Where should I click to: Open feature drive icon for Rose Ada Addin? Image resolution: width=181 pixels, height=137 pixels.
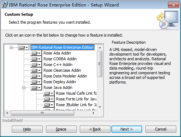(36, 53)
